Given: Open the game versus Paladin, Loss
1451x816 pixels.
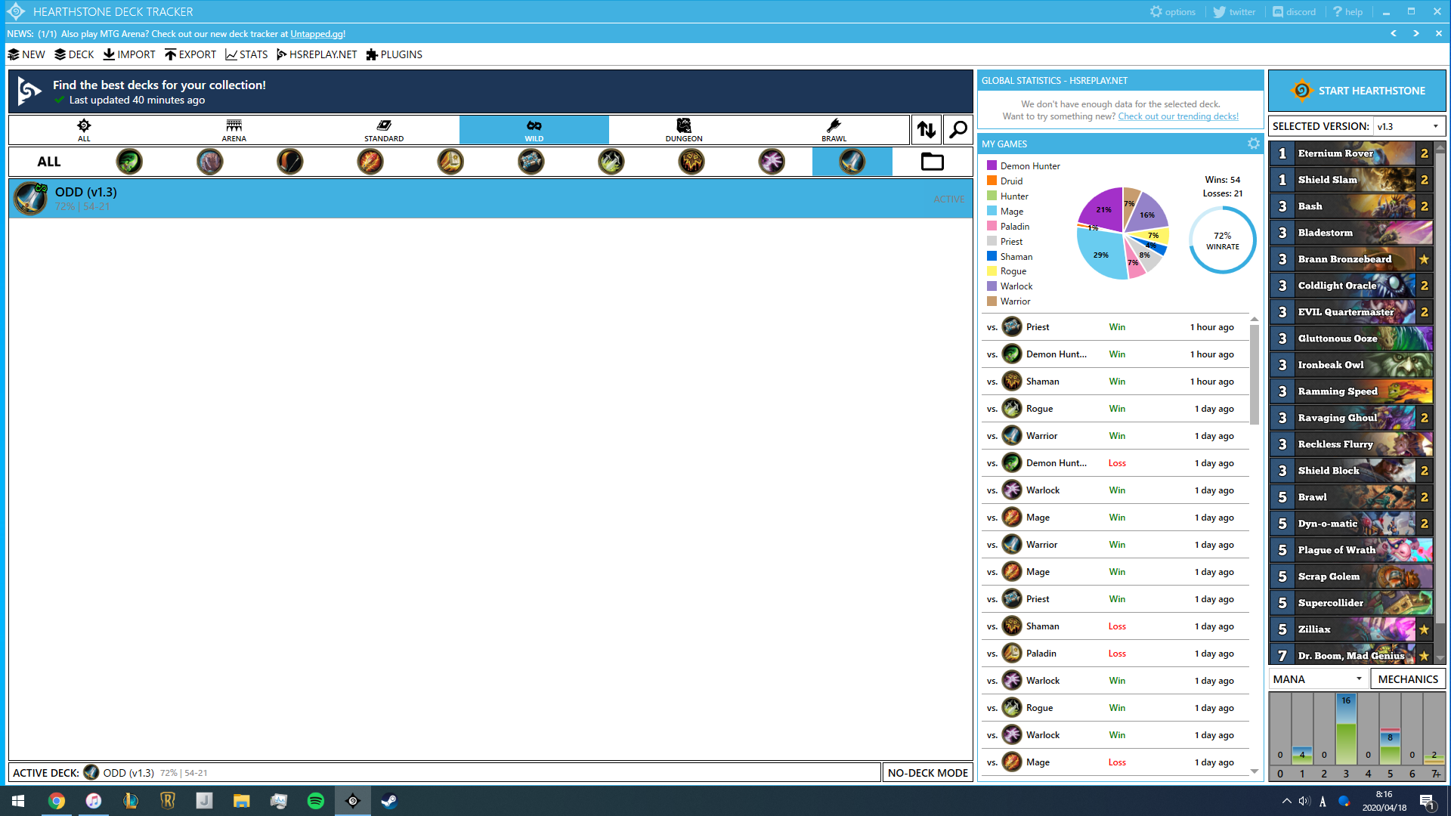Looking at the screenshot, I should pos(1115,654).
